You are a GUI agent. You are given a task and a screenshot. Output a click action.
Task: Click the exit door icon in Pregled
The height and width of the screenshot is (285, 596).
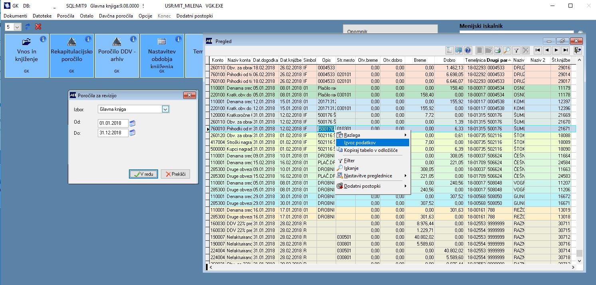(x=578, y=50)
